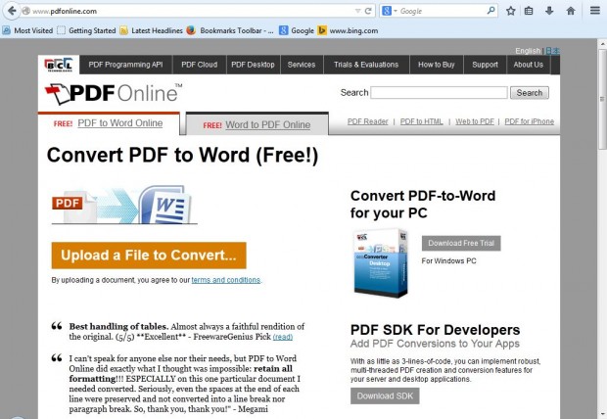Click the vertical scrollbar thumb
Viewport: 607px width, 419px height.
[x=602, y=98]
